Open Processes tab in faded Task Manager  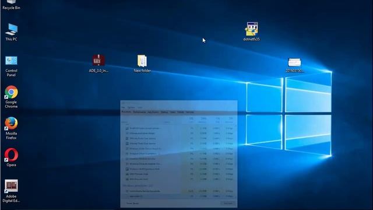126,112
